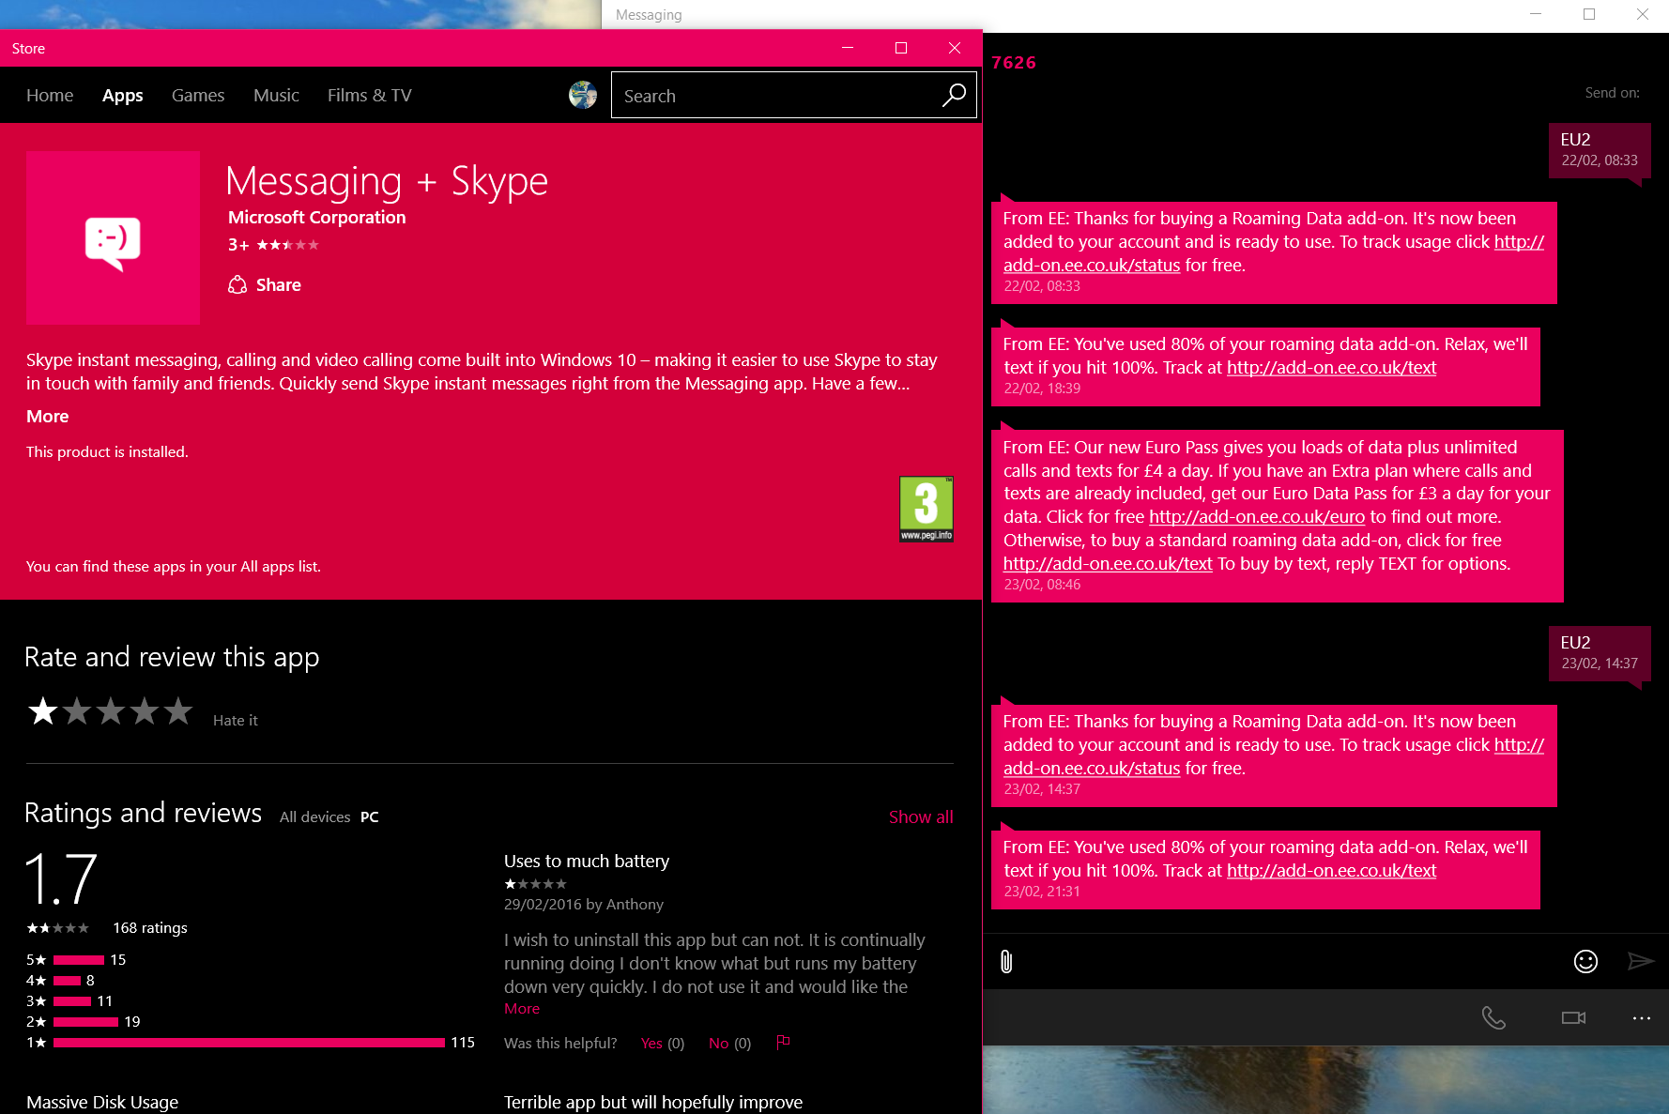The width and height of the screenshot is (1669, 1114).
Task: Rate the app two stars
Action: click(77, 711)
